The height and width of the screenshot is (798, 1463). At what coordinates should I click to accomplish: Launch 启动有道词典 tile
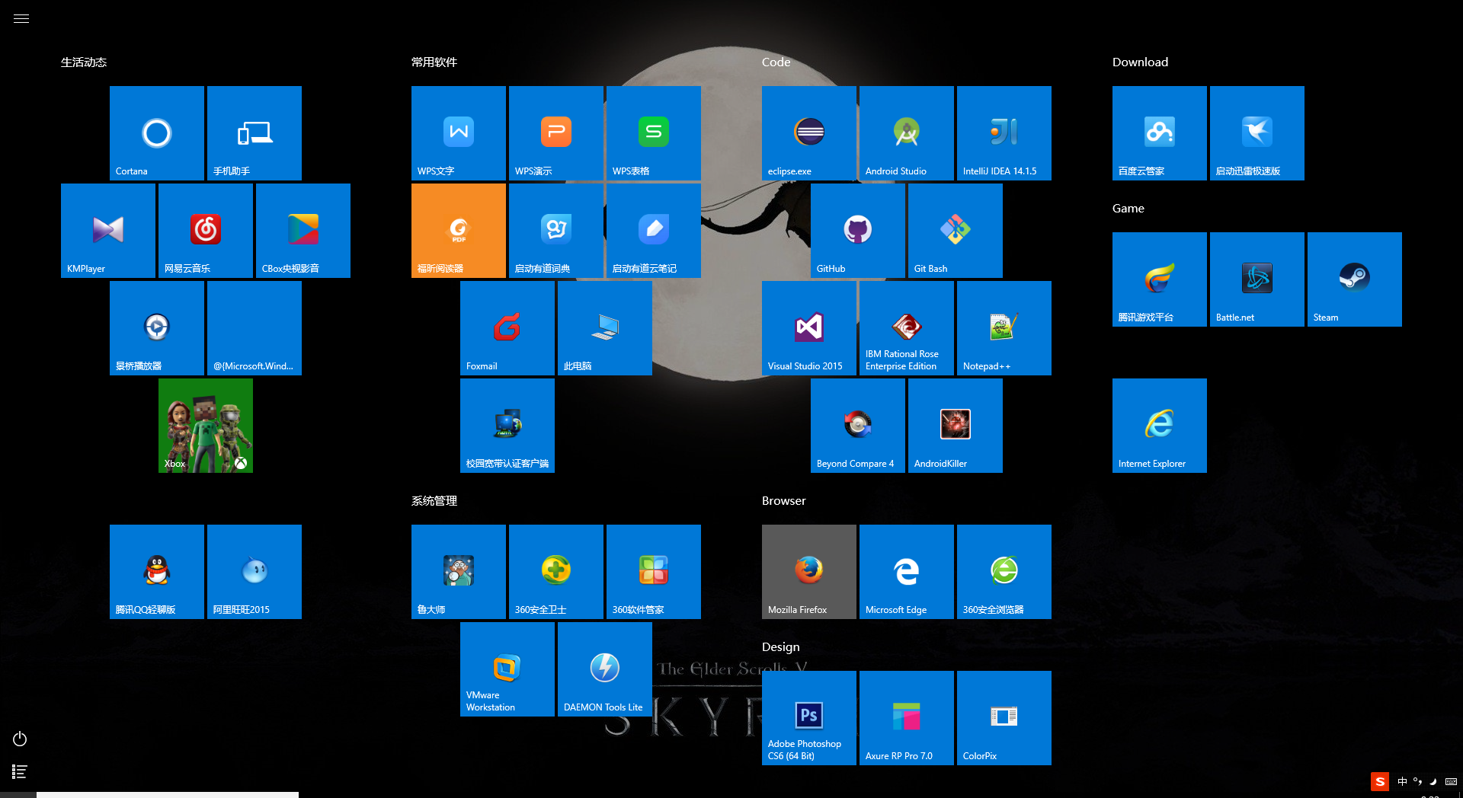(x=556, y=231)
